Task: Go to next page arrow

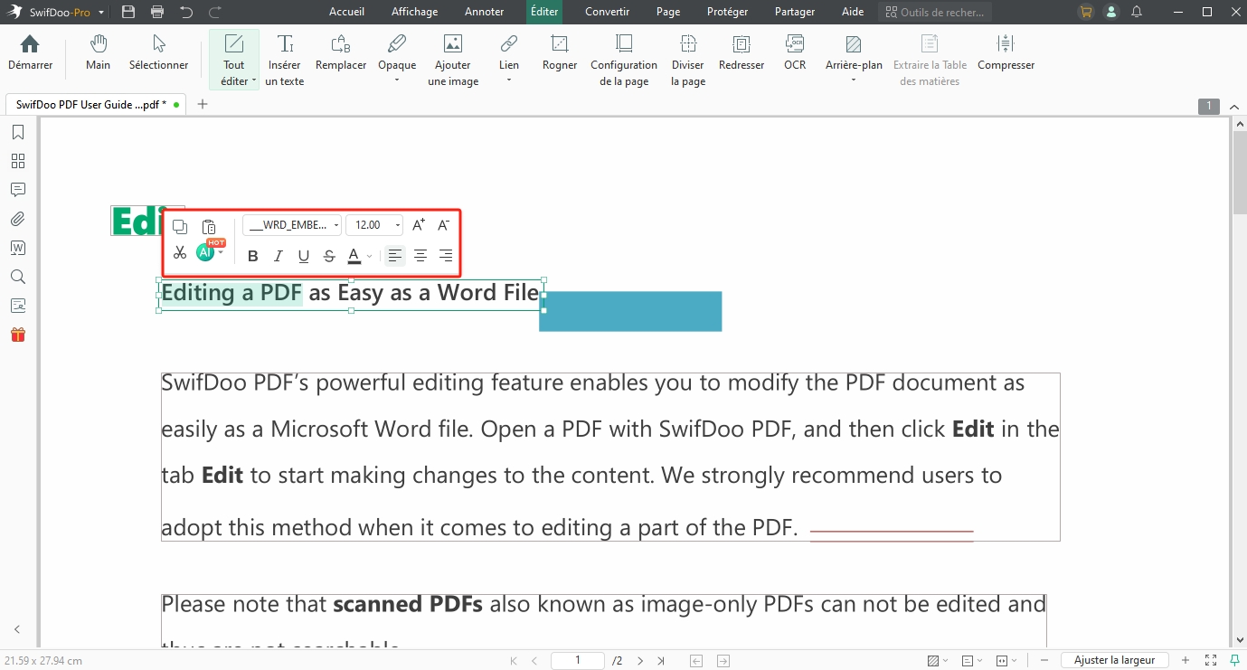Action: coord(640,661)
